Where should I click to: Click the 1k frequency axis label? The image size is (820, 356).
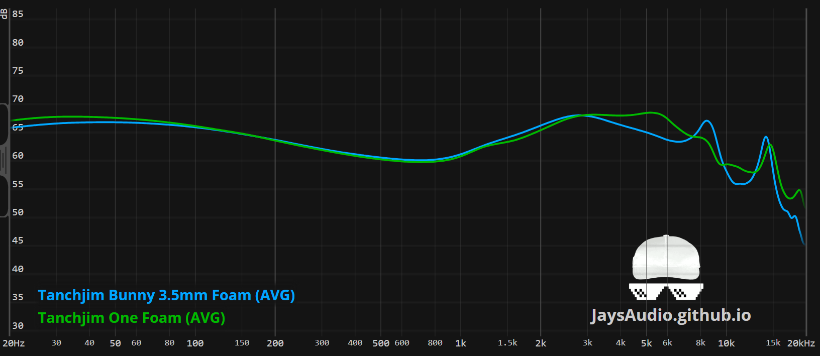[461, 343]
